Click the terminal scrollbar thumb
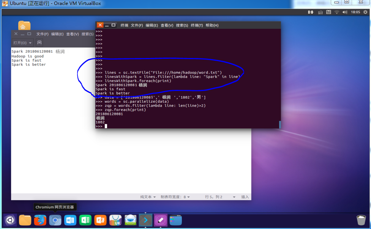This screenshot has width=371, height=229. pyautogui.click(x=280, y=124)
